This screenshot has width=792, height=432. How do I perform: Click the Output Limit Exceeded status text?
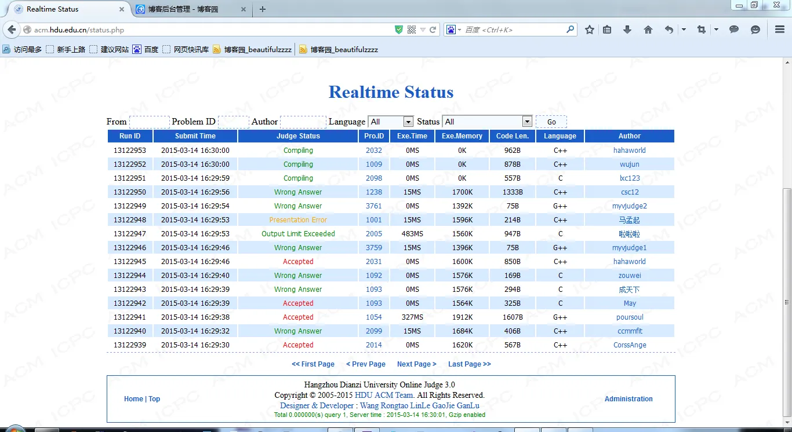coord(298,234)
